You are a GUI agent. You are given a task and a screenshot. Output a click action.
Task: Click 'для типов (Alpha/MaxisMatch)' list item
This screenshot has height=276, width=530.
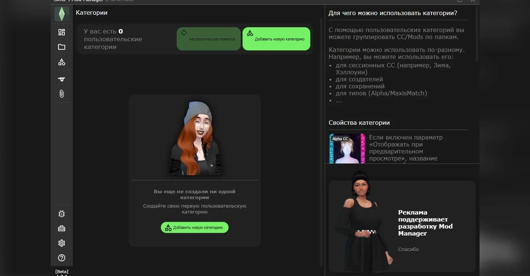click(x=381, y=93)
